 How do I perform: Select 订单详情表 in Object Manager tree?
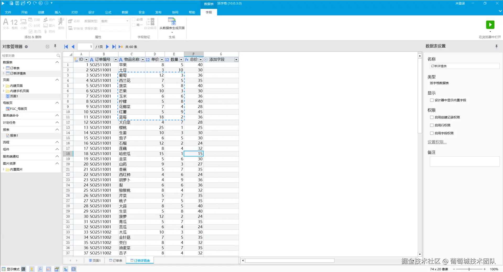point(18,73)
